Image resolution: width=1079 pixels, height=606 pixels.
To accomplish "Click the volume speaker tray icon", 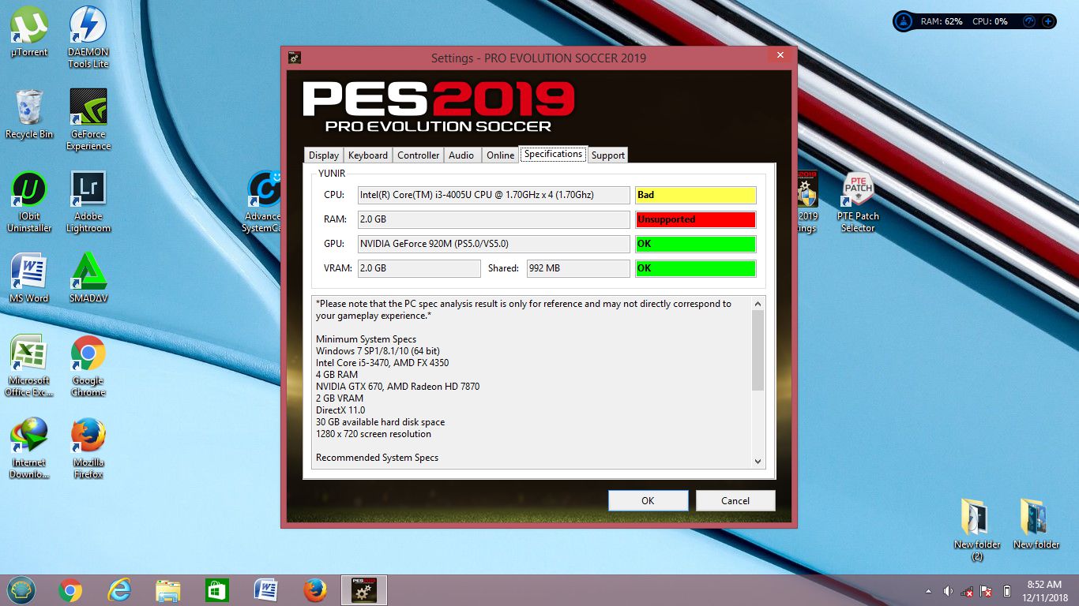I will tap(947, 591).
